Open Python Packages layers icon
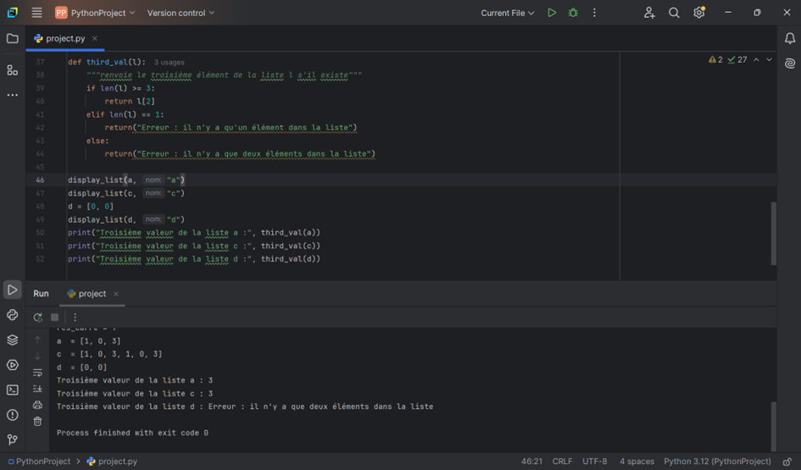 point(12,340)
